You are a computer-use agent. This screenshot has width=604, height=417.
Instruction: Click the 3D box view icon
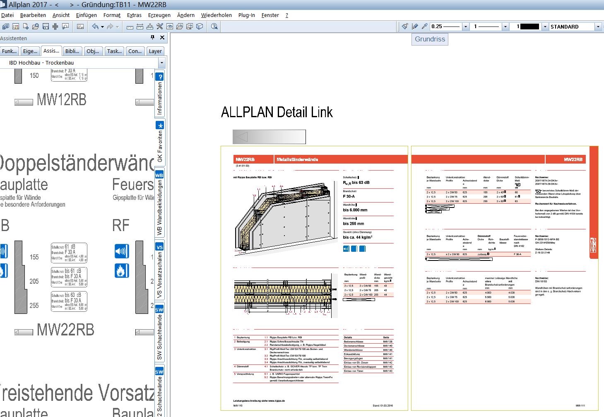[x=200, y=27]
